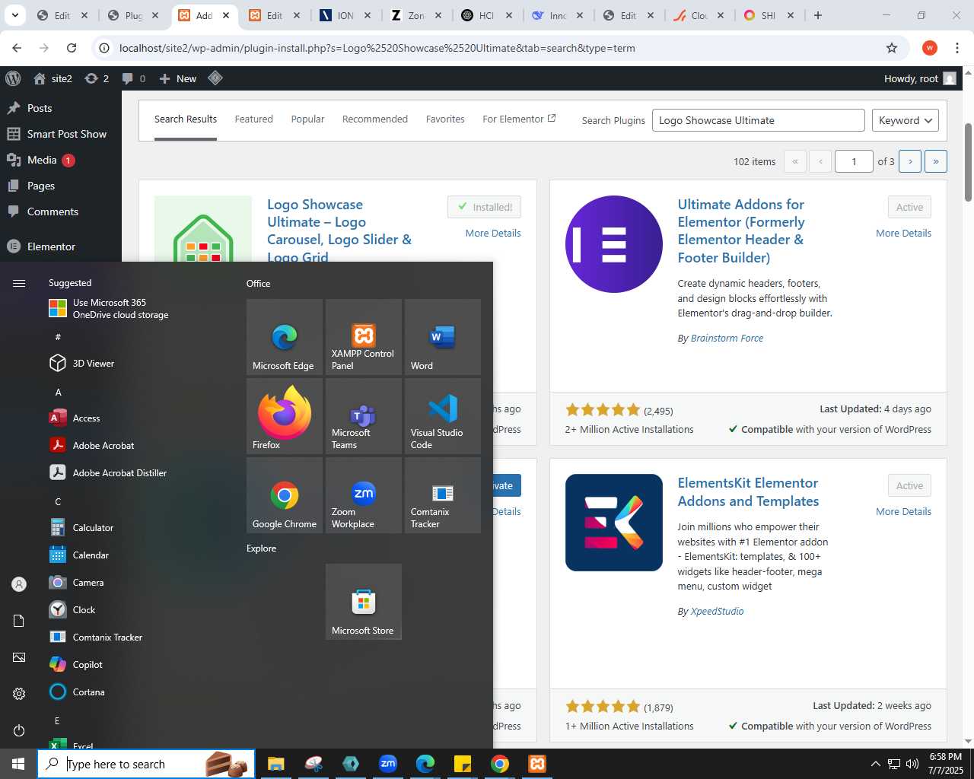Launch Copilot from app list
974x779 pixels.
[x=137, y=665]
